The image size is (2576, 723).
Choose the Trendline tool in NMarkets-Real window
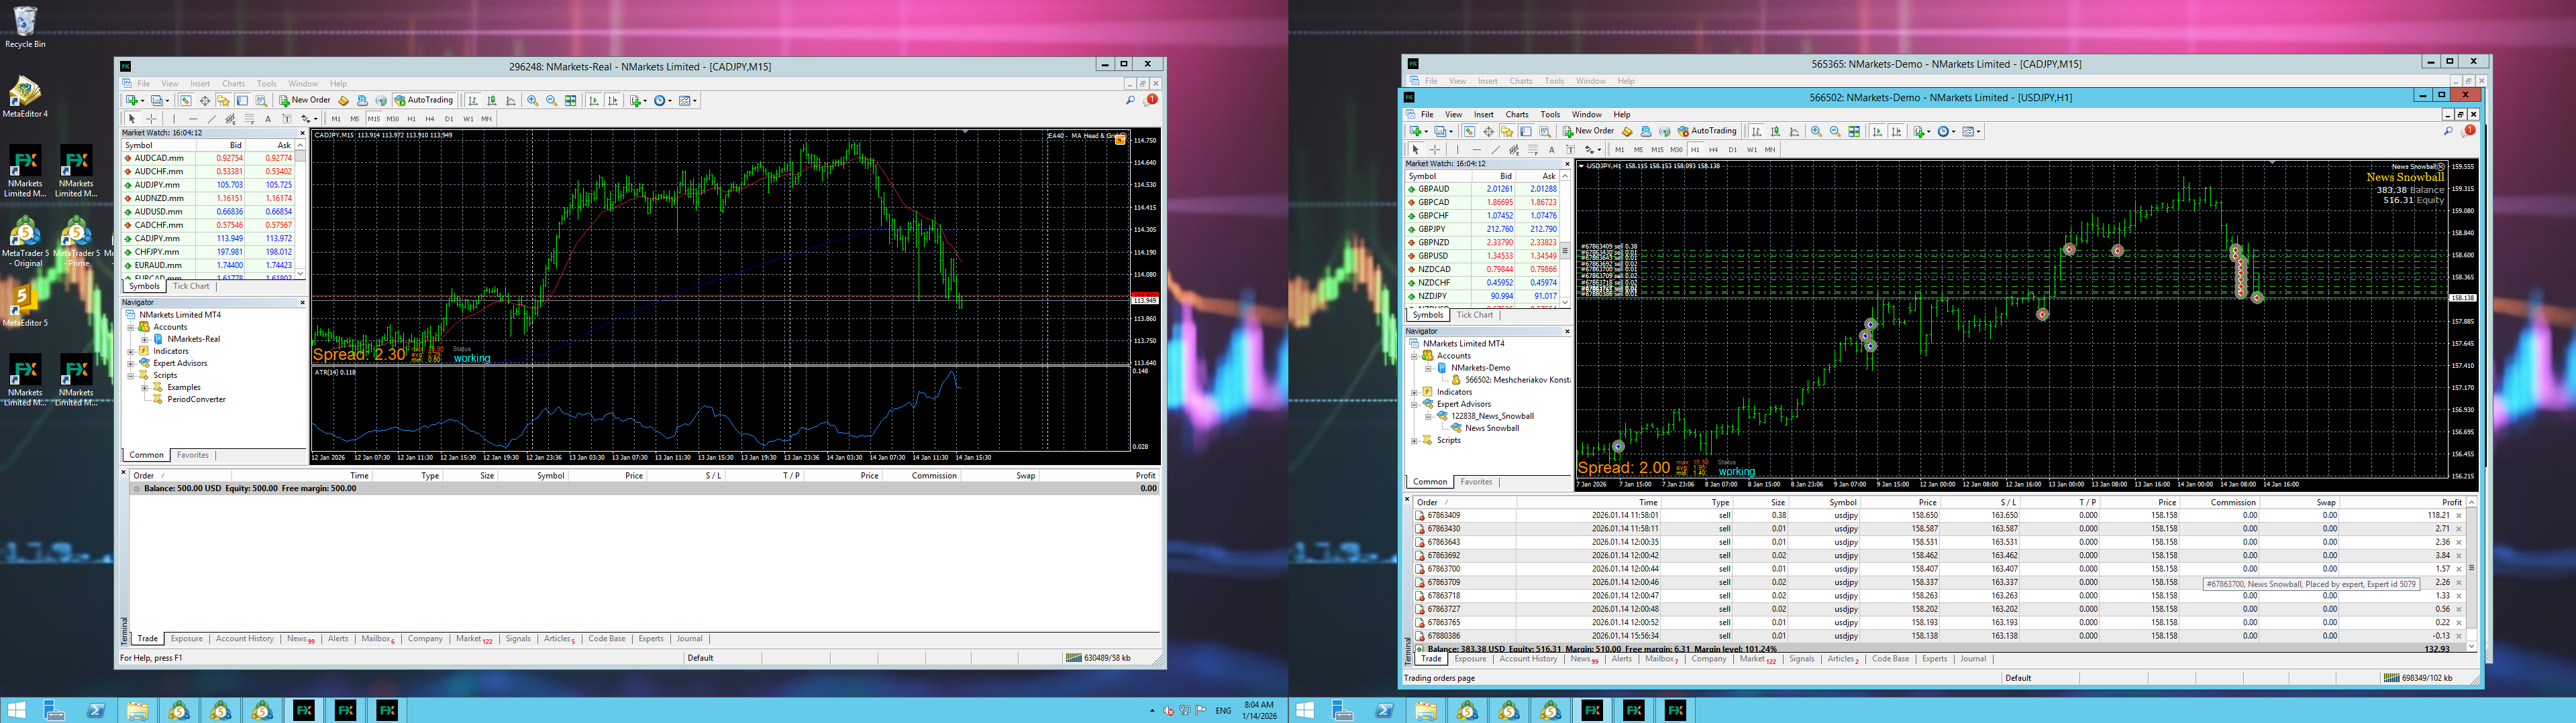click(212, 119)
